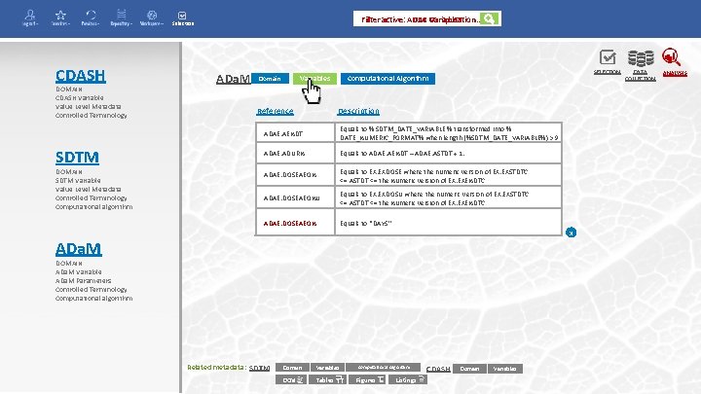Click the SDTM related metadata link
The image size is (701, 394).
(x=259, y=368)
